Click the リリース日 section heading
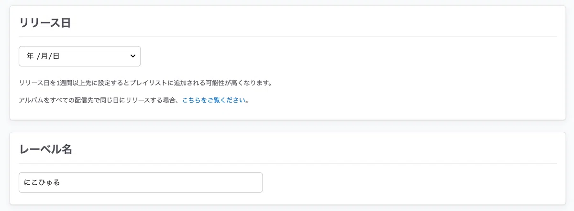The height and width of the screenshot is (211, 574). click(45, 23)
